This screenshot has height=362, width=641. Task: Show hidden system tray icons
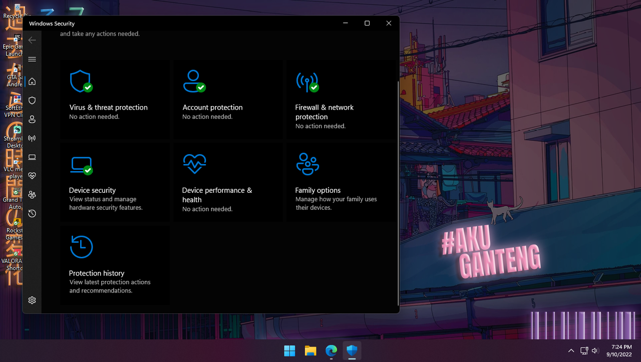click(571, 351)
